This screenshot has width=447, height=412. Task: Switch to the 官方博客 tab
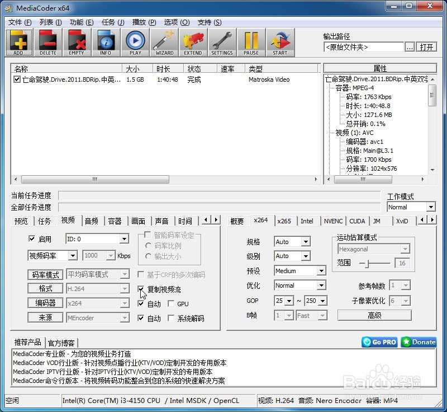(x=61, y=343)
